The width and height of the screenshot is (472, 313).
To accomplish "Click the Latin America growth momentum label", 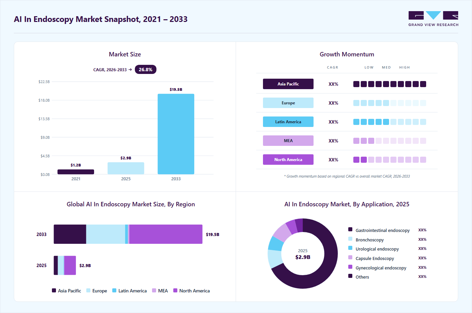I will pyautogui.click(x=288, y=122).
